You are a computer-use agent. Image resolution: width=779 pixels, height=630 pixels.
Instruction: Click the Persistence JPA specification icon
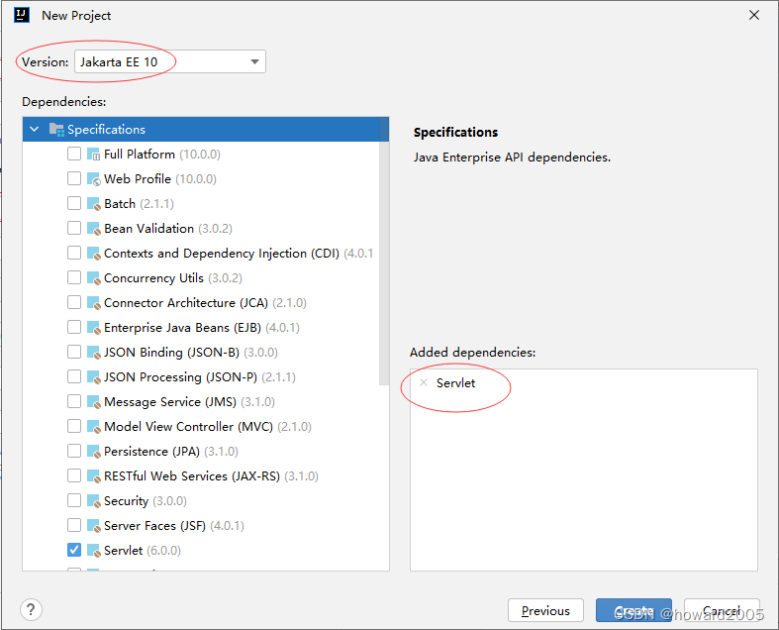[x=93, y=452]
